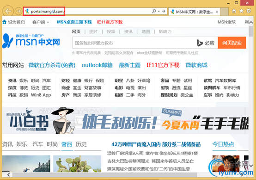Click the browser Back arrow button
This screenshot has height=180, width=256.
[x=8, y=11]
